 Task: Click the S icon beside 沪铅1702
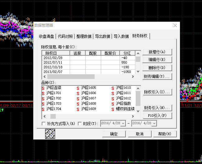pos(43,99)
